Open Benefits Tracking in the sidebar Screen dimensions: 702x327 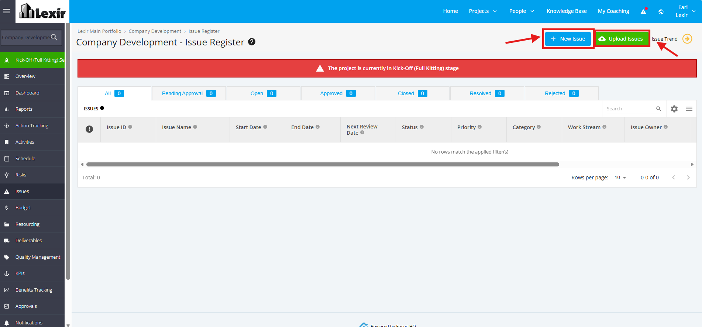click(32, 290)
